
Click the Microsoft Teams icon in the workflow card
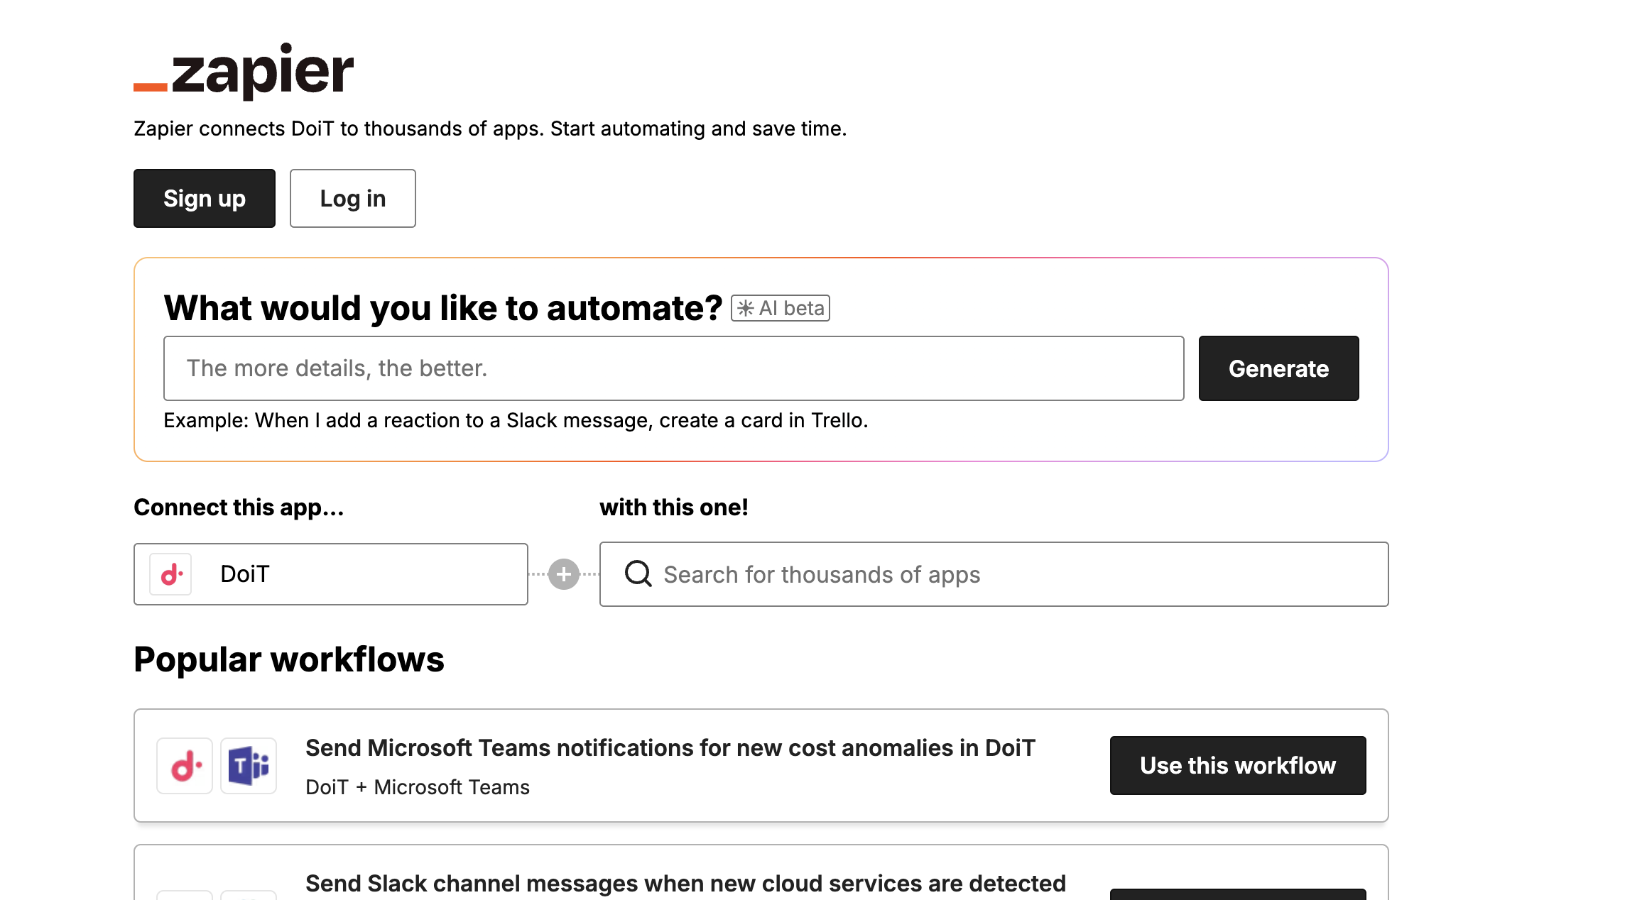tap(249, 765)
